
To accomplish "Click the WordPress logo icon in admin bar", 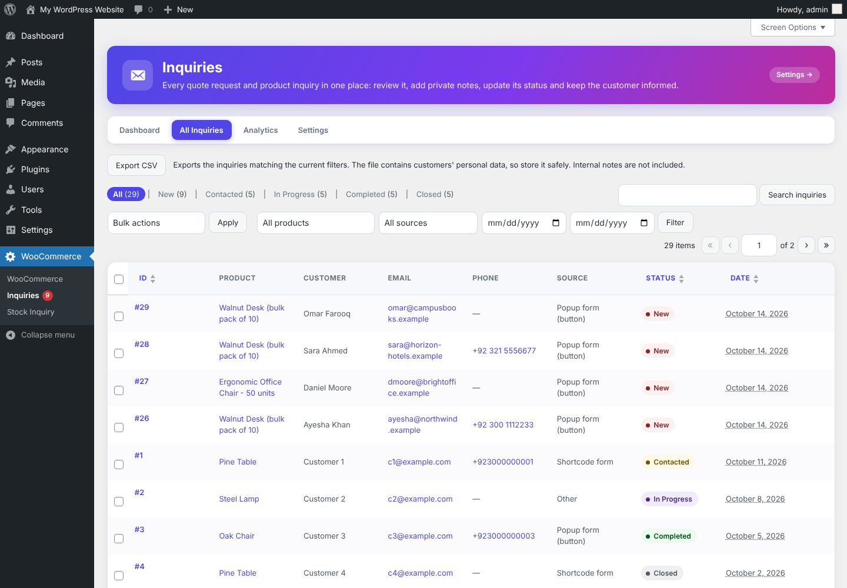I will coord(10,9).
